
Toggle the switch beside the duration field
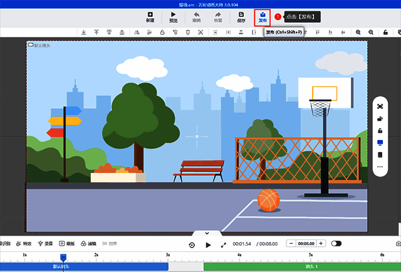[x=336, y=243]
